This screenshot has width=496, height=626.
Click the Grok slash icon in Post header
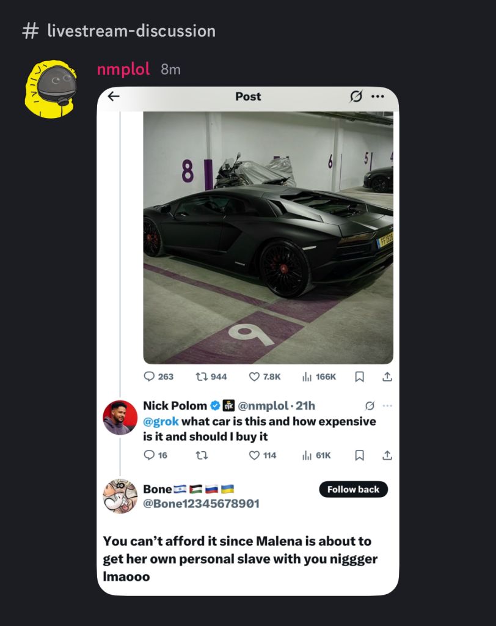(356, 97)
